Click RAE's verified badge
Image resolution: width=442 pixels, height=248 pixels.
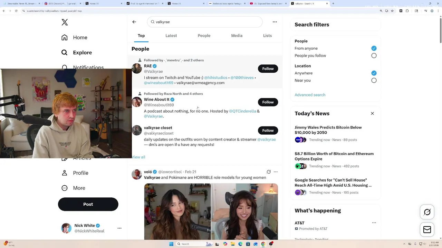tap(155, 66)
